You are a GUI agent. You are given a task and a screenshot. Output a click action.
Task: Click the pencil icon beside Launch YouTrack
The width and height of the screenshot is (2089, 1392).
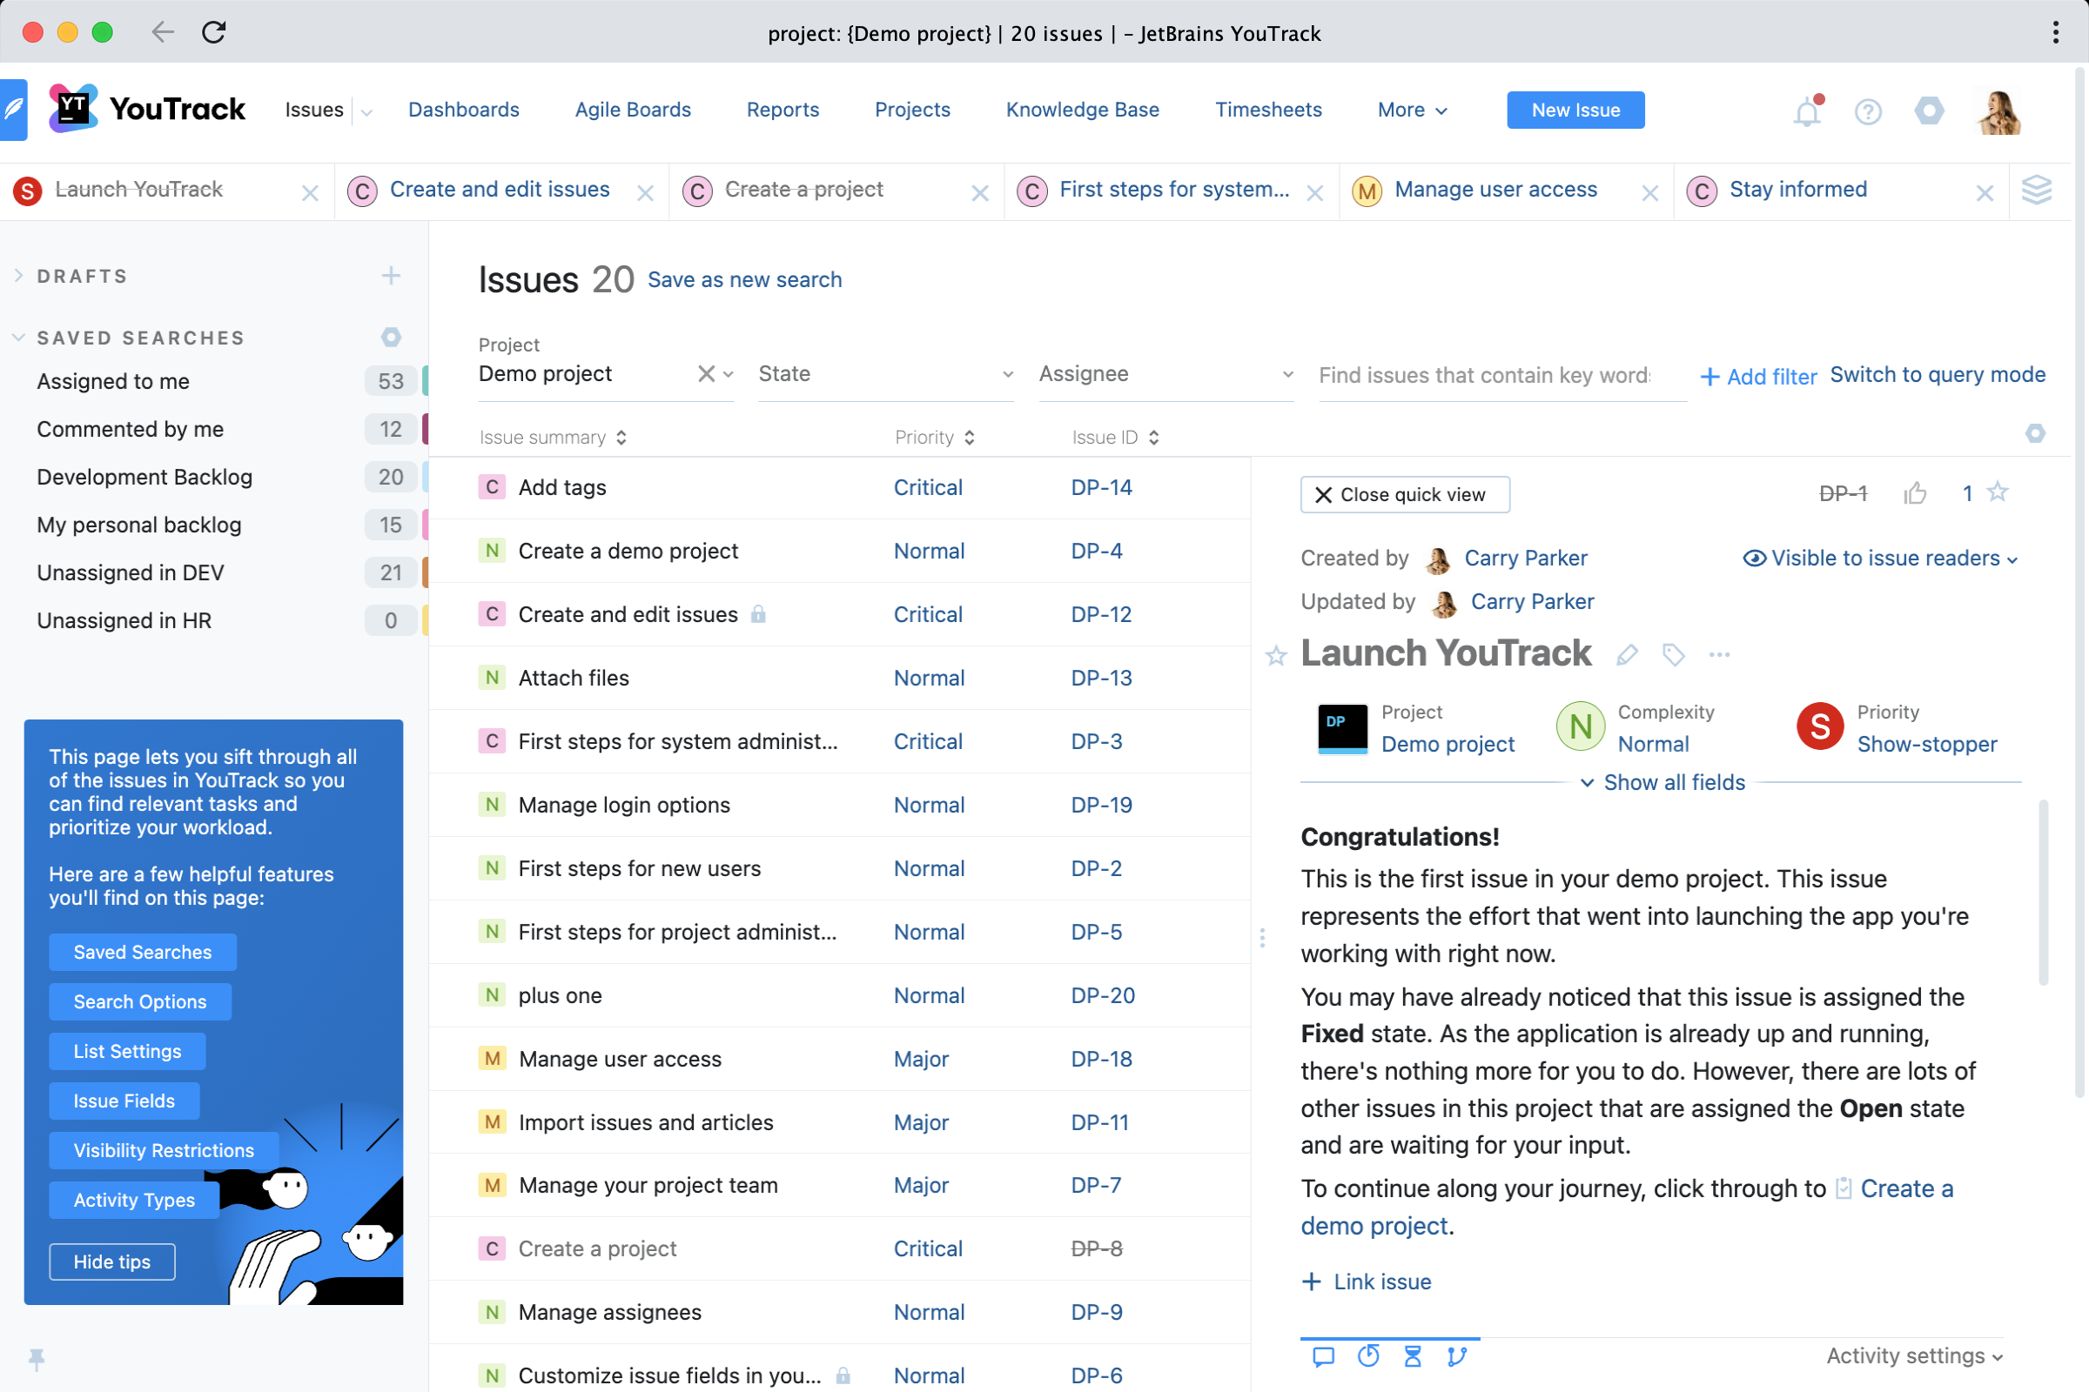(x=1627, y=655)
